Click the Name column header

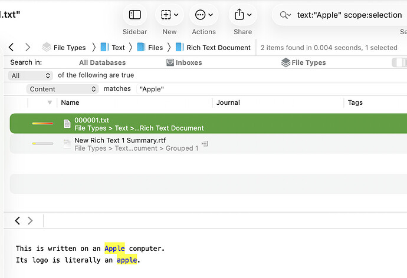(70, 102)
